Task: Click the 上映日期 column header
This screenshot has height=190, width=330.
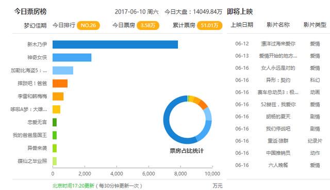Action: 242,25
